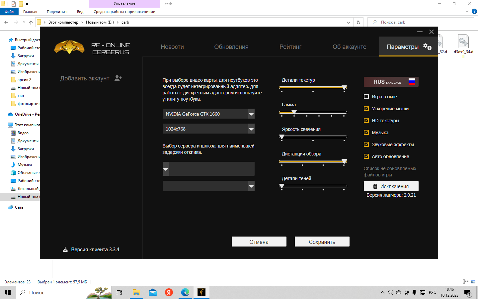The width and height of the screenshot is (478, 299).
Task: Click the Explorer refresh button
Action: click(x=358, y=22)
